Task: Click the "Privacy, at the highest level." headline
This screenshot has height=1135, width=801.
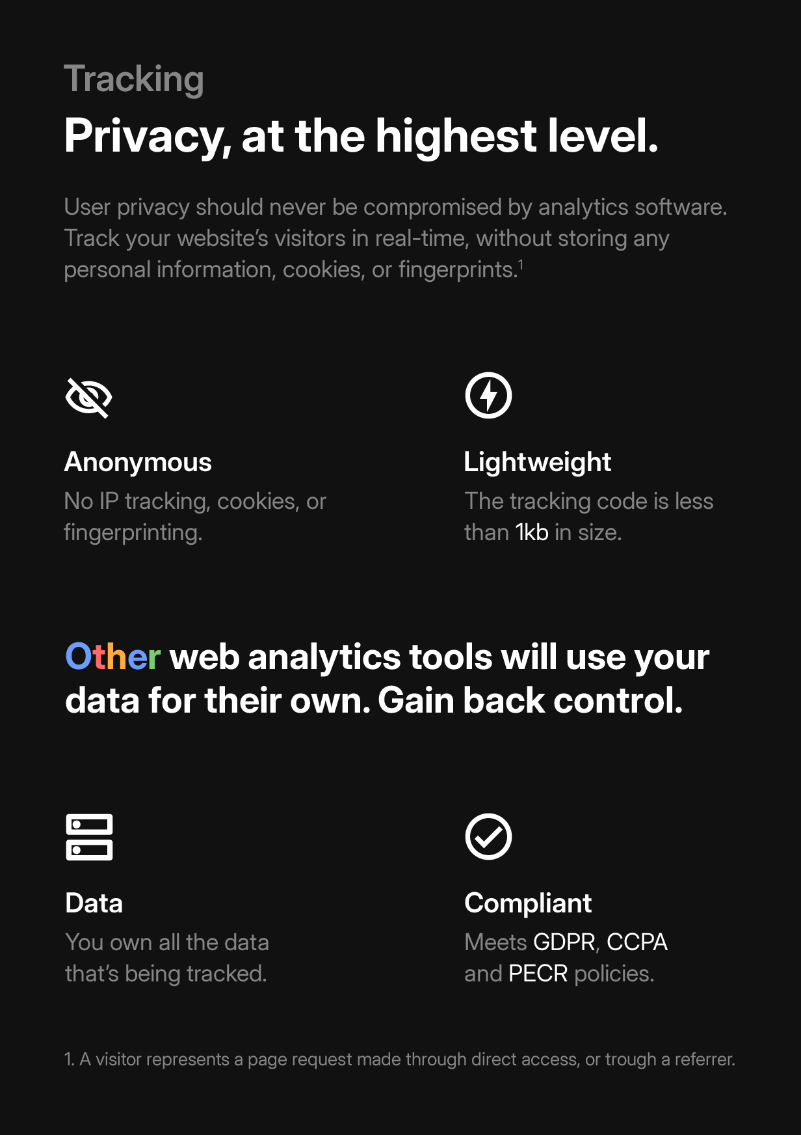Action: (361, 136)
